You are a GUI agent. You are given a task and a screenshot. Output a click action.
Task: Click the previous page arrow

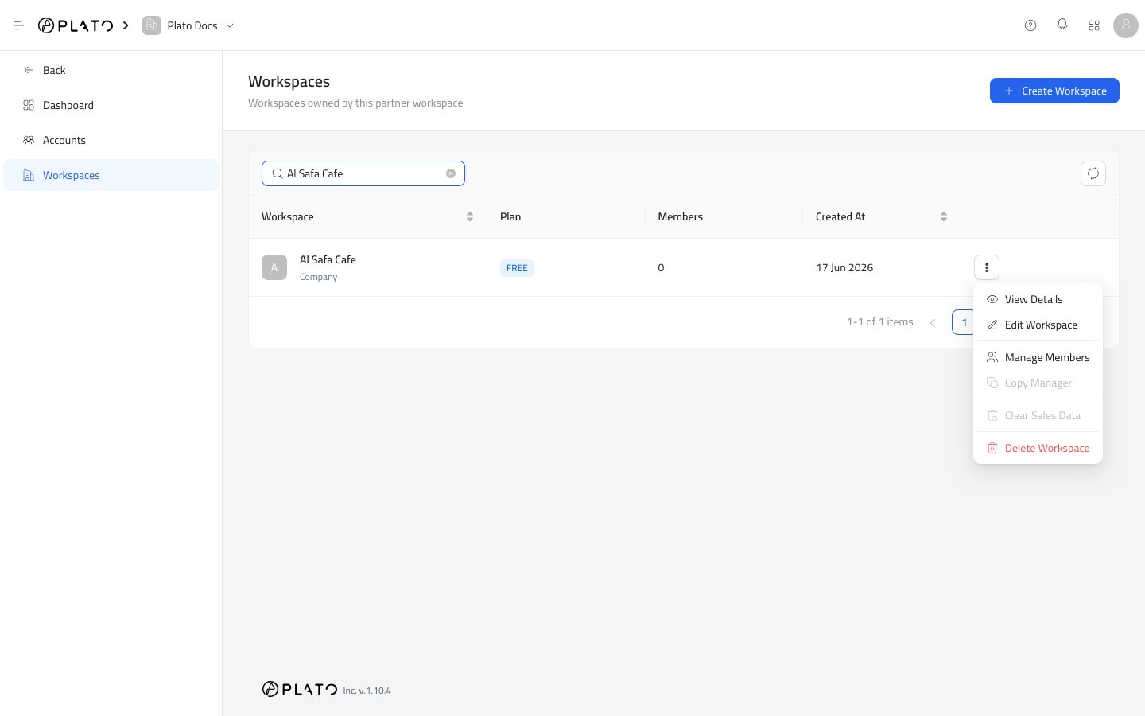coord(933,322)
